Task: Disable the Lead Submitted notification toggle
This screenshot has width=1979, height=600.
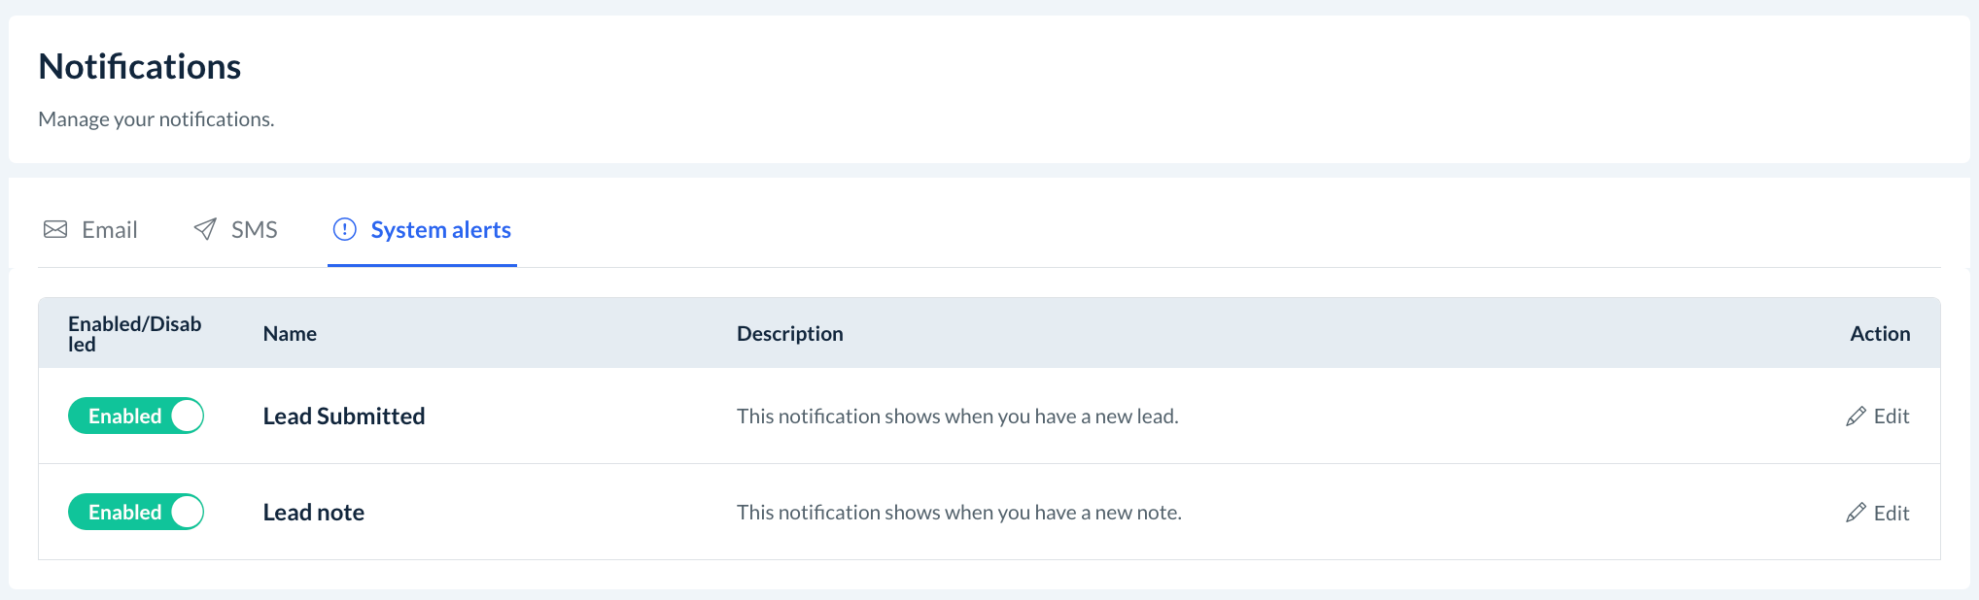Action: [x=136, y=416]
